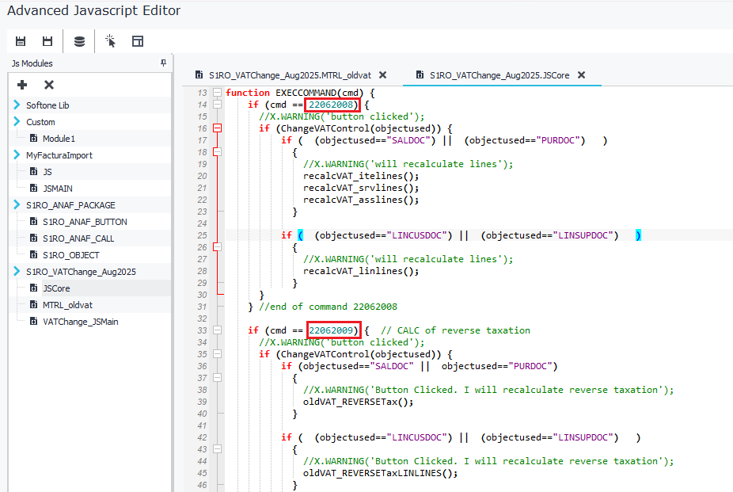Screen dimensions: 733x492
Task: Click the plain floppy disk save icon
Action: (47, 41)
